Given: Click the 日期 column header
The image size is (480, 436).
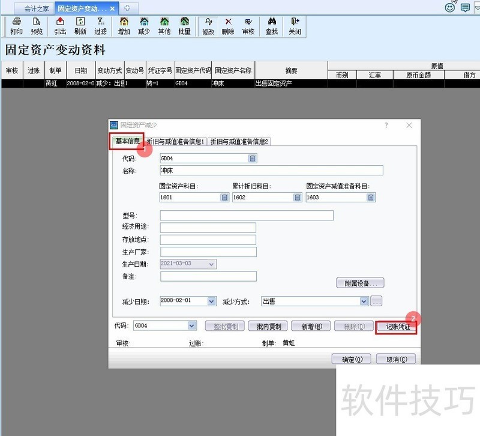Looking at the screenshot, I should 81,70.
